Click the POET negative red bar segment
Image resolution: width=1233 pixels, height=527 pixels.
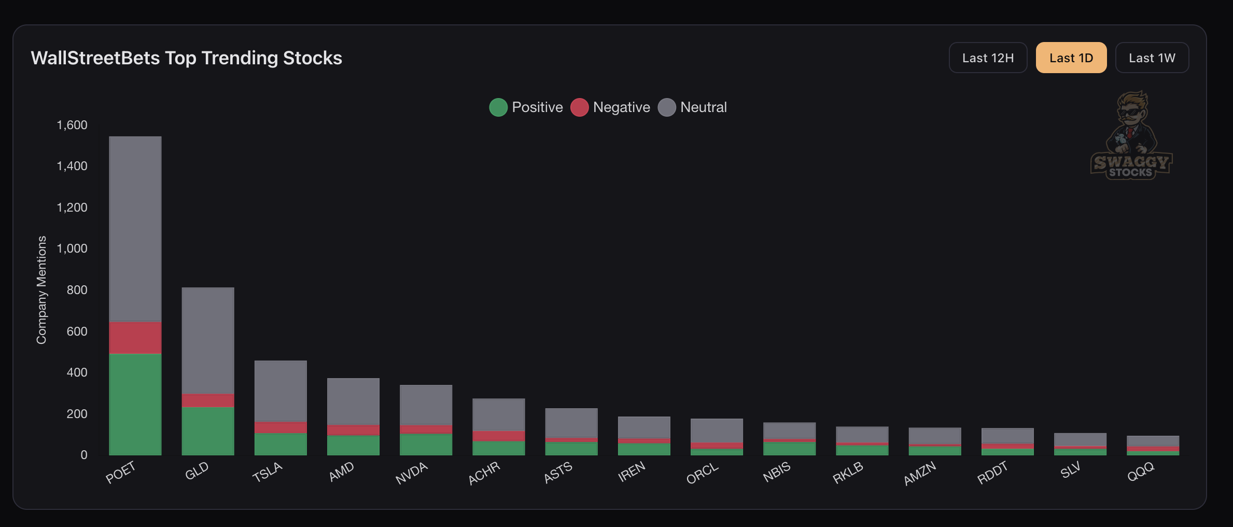[x=135, y=338]
